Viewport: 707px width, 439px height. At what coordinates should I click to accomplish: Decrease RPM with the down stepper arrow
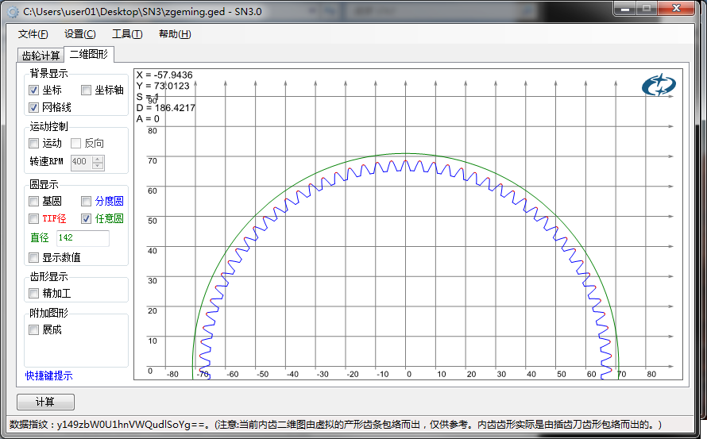point(98,166)
